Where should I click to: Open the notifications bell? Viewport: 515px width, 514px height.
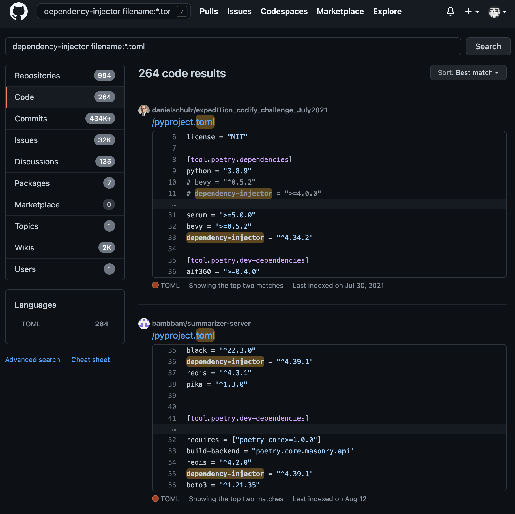click(450, 11)
